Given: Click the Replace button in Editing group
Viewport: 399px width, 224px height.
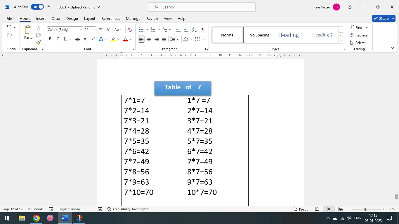Looking at the screenshot, I should [359, 35].
